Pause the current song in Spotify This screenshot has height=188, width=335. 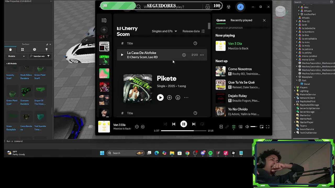(x=184, y=124)
